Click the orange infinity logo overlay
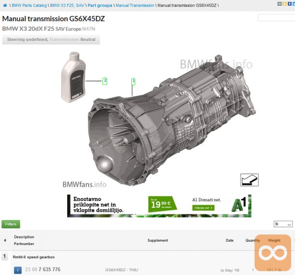295x275 pixels. click(x=273, y=253)
